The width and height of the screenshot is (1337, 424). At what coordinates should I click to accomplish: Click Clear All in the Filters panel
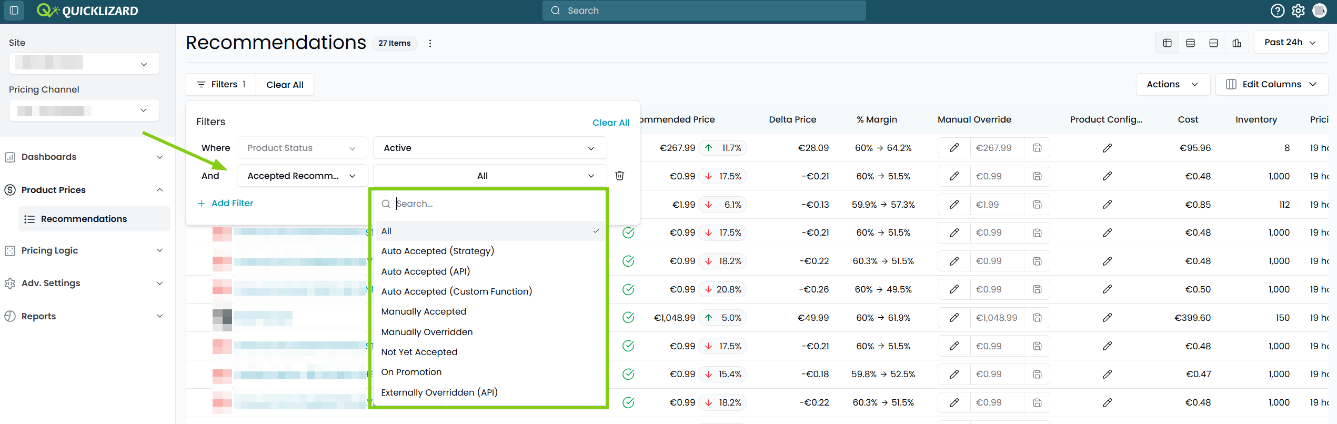[x=611, y=123]
